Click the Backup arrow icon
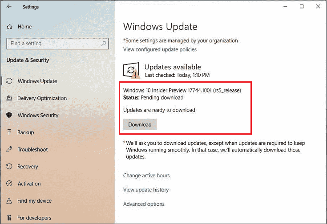 (9, 132)
